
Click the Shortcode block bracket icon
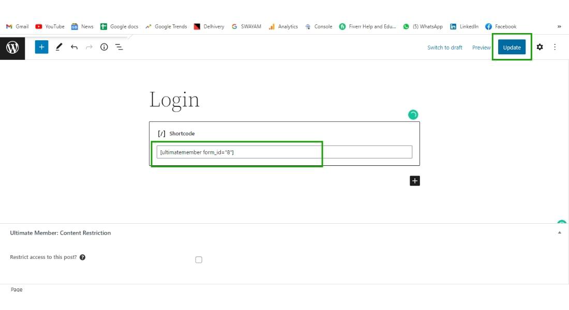click(x=161, y=134)
